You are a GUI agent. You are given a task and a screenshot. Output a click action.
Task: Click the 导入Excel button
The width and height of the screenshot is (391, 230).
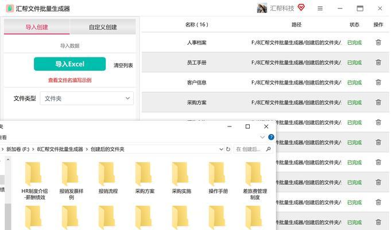click(x=69, y=64)
